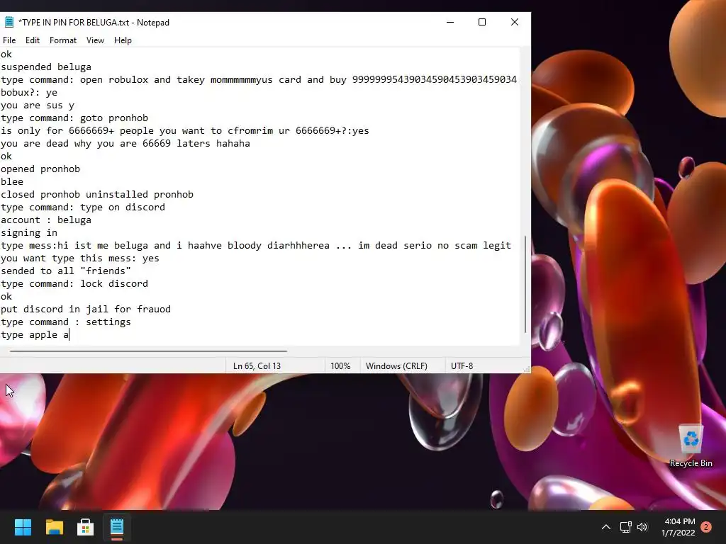Screen dimensions: 726x544
Task: Click line 'sended to all "friends"'
Action: pos(66,271)
